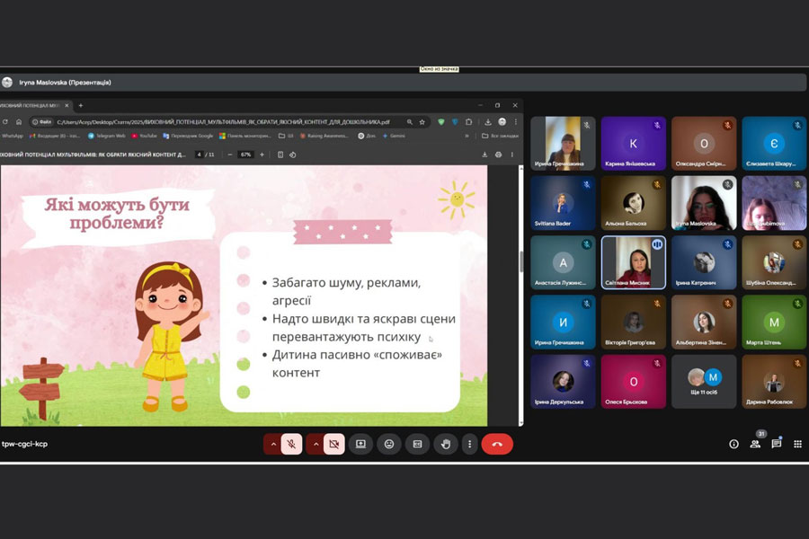The height and width of the screenshot is (539, 809).
Task: Show the participants panel with 31 people
Action: click(755, 444)
